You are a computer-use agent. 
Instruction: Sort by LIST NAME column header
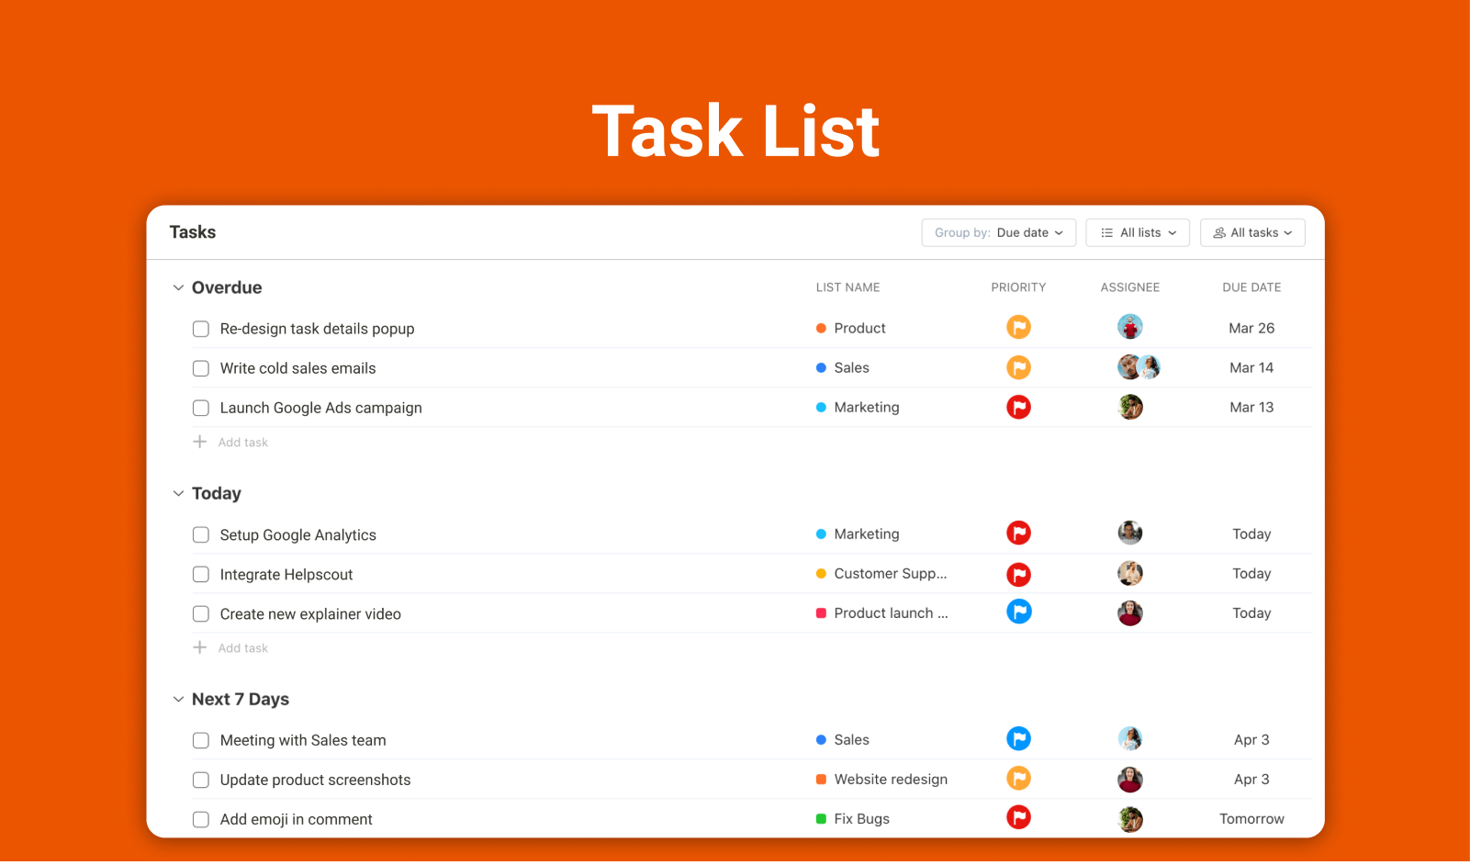pyautogui.click(x=847, y=287)
